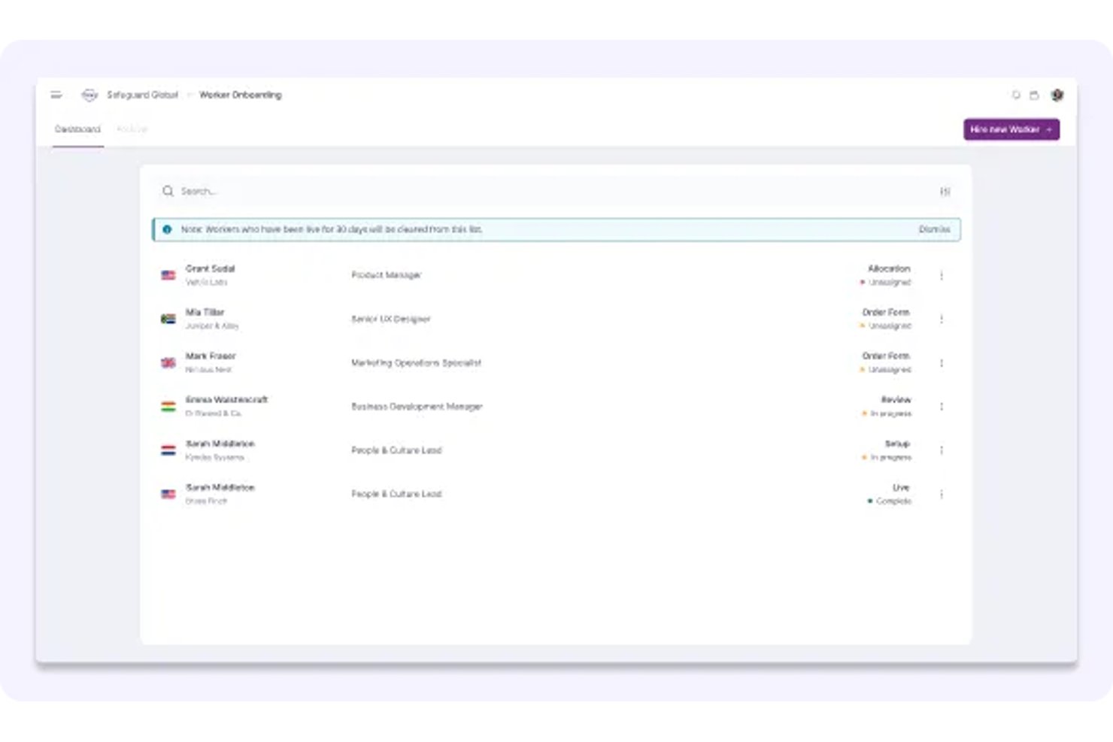Click the info icon in the note banner

tap(167, 229)
